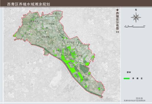
Task: Click the isolated green patch near the southeastern corner
Action: click(99, 89)
